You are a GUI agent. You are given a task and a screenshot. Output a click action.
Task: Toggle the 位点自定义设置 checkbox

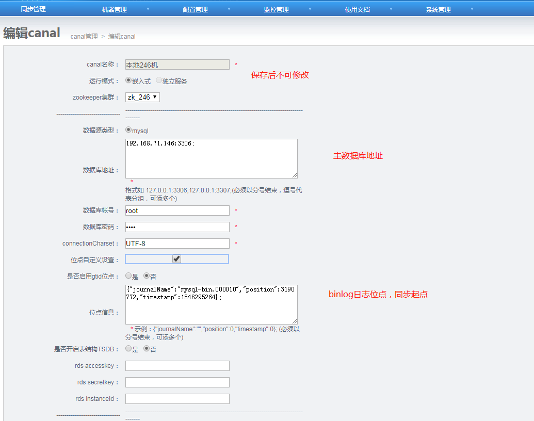[176, 259]
